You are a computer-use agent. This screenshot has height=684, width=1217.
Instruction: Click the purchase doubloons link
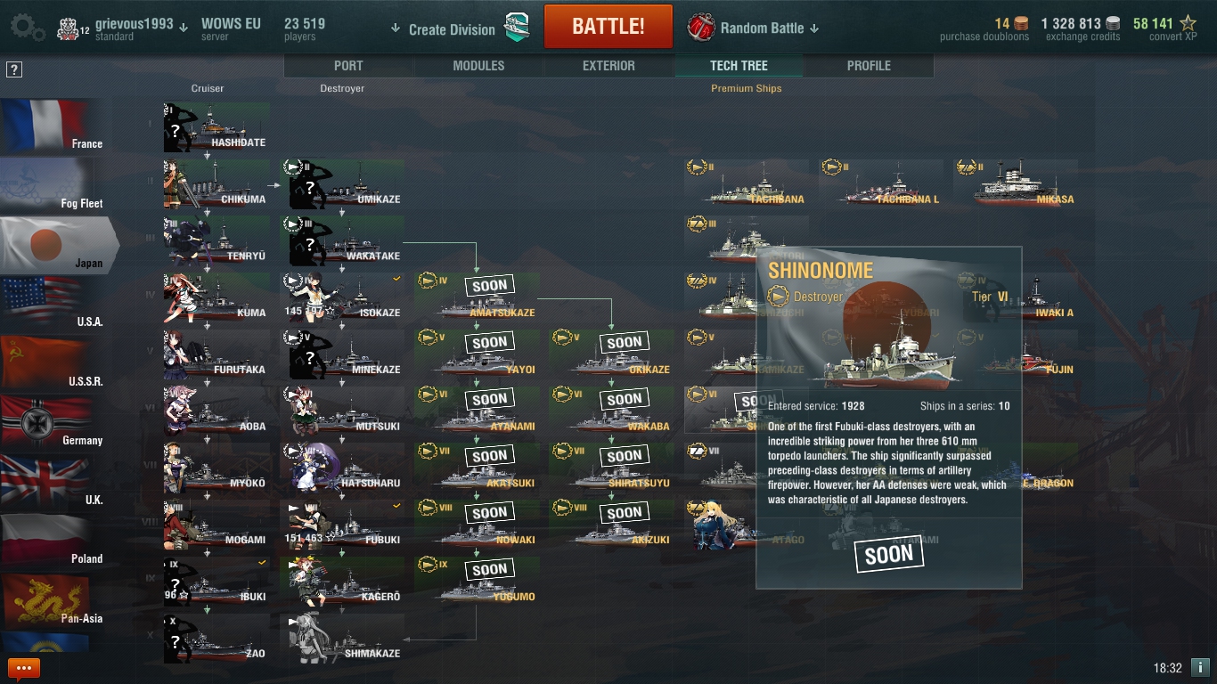point(984,37)
